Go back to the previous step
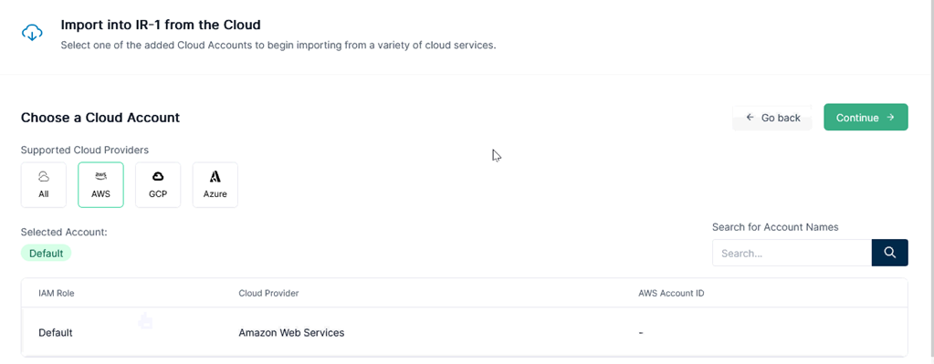The image size is (934, 364). click(x=772, y=118)
